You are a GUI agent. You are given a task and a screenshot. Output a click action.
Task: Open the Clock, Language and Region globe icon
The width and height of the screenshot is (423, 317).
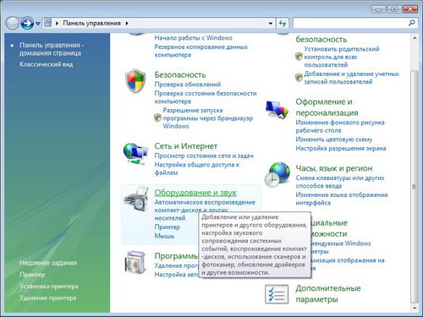click(x=277, y=174)
